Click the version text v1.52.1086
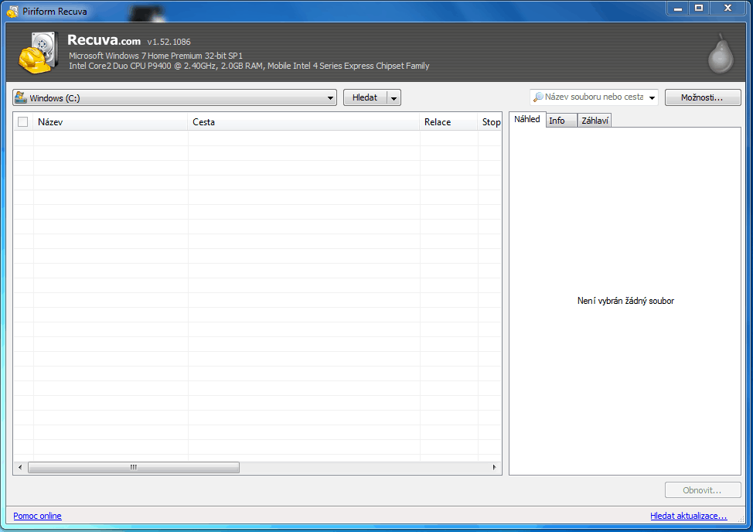 click(x=169, y=42)
